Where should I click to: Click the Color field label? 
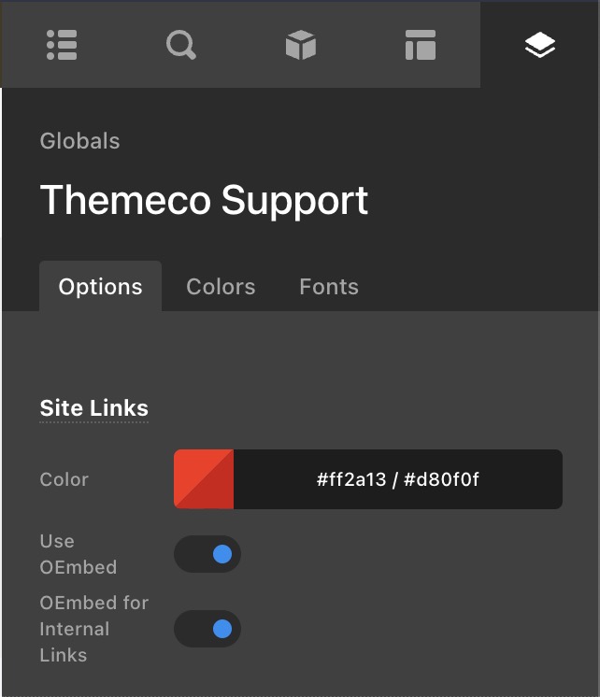pyautogui.click(x=64, y=479)
